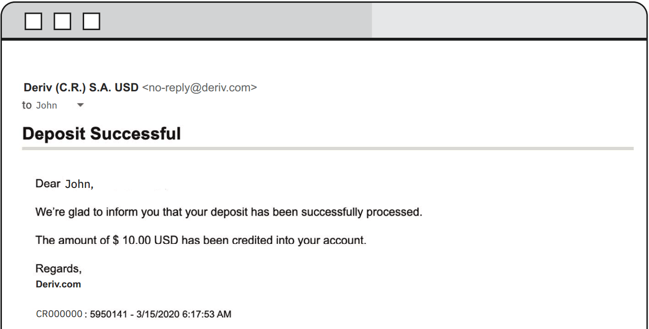Viewport: 649px width, 329px height.
Task: Click the divider line under the subject
Action: [327, 149]
